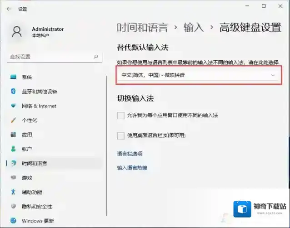Open the 语言栏选项 link
290x228 pixels.
(x=130, y=154)
